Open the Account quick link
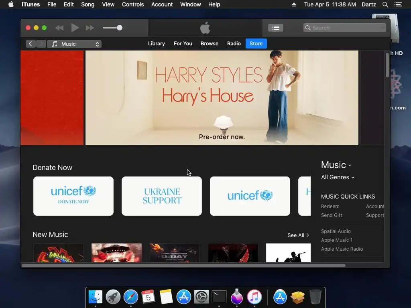The height and width of the screenshot is (308, 411). [x=375, y=207]
